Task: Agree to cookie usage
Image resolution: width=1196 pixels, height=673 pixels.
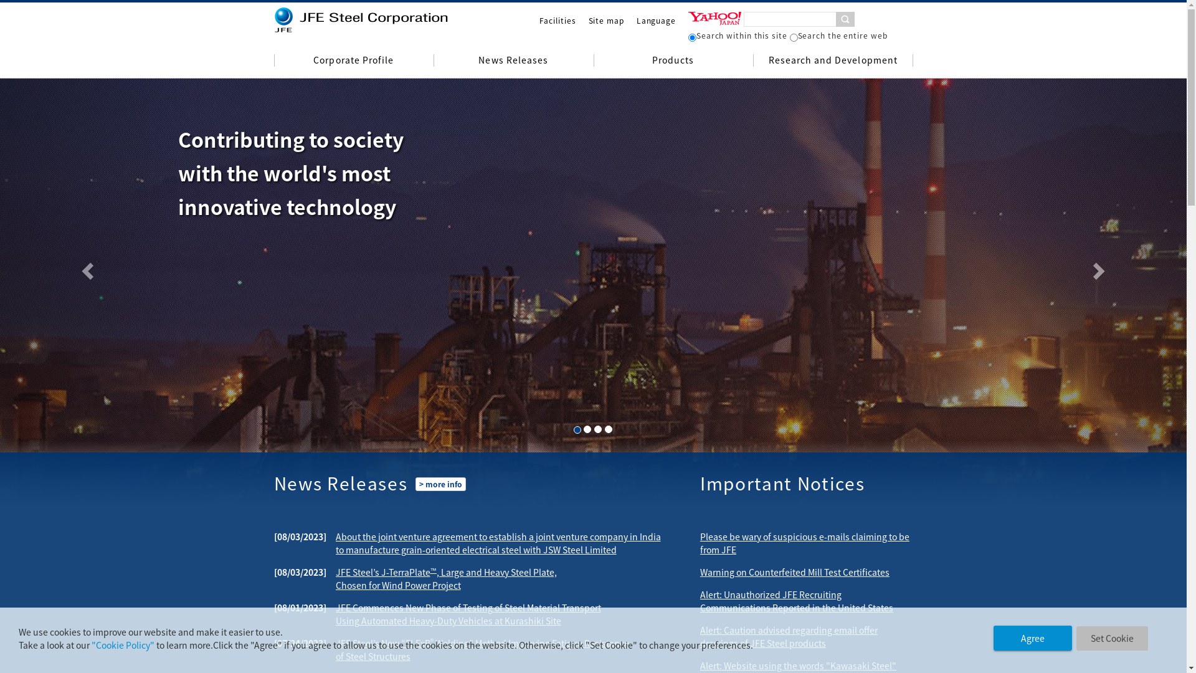Action: [x=1032, y=638]
